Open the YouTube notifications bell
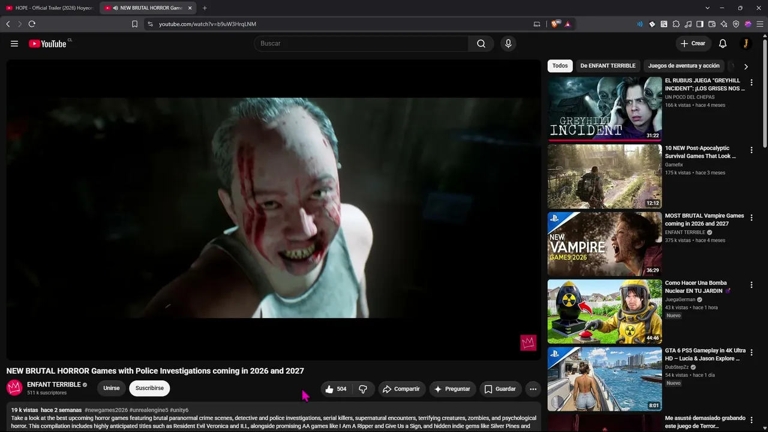Image resolution: width=768 pixels, height=432 pixels. (723, 43)
